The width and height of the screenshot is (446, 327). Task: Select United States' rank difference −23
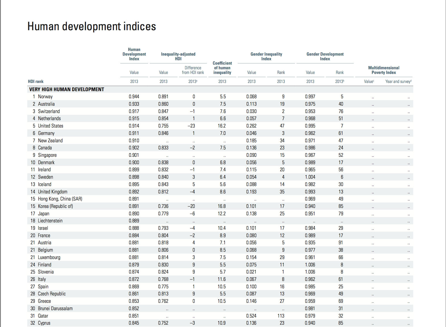coord(191,126)
